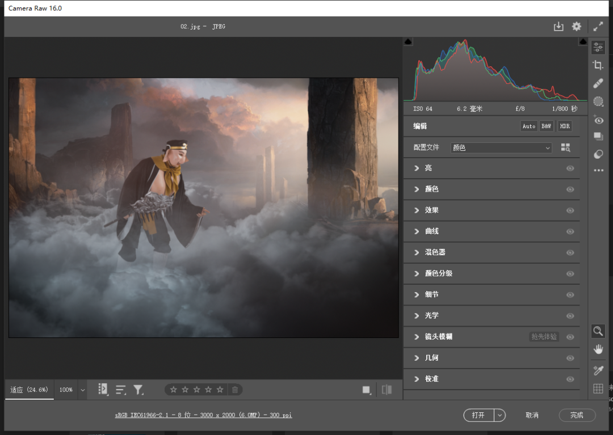Image resolution: width=613 pixels, height=435 pixels.
Task: Toggle visibility eye for 曲线 panel
Action: pyautogui.click(x=570, y=231)
